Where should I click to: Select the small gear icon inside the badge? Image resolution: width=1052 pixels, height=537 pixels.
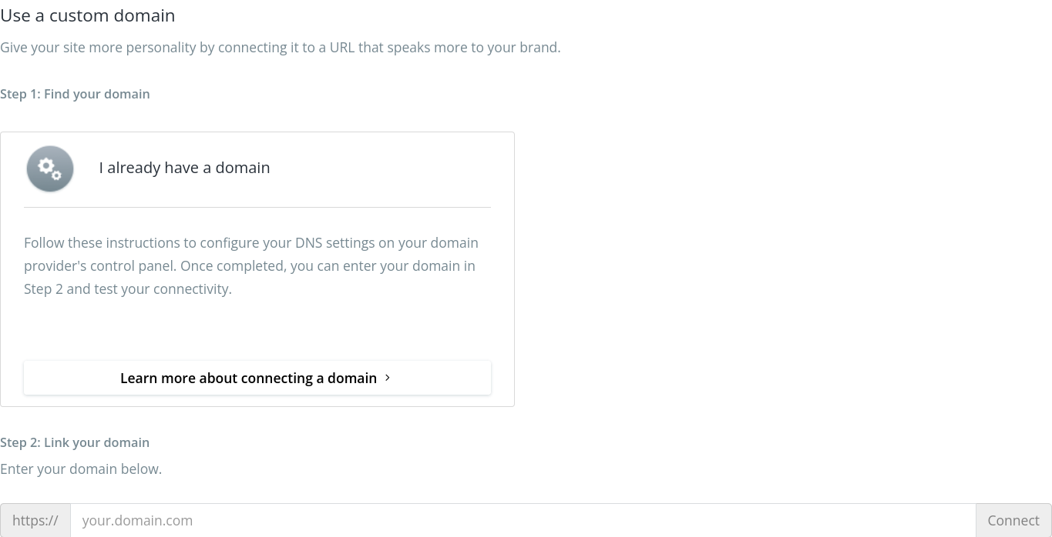pyautogui.click(x=55, y=175)
